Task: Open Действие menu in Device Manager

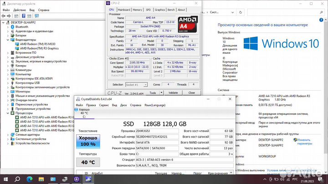Action: click(x=20, y=10)
